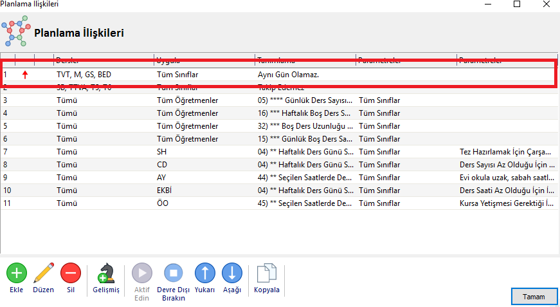Confirm with the Tamam button
Screen dimensions: 560x307
534,297
